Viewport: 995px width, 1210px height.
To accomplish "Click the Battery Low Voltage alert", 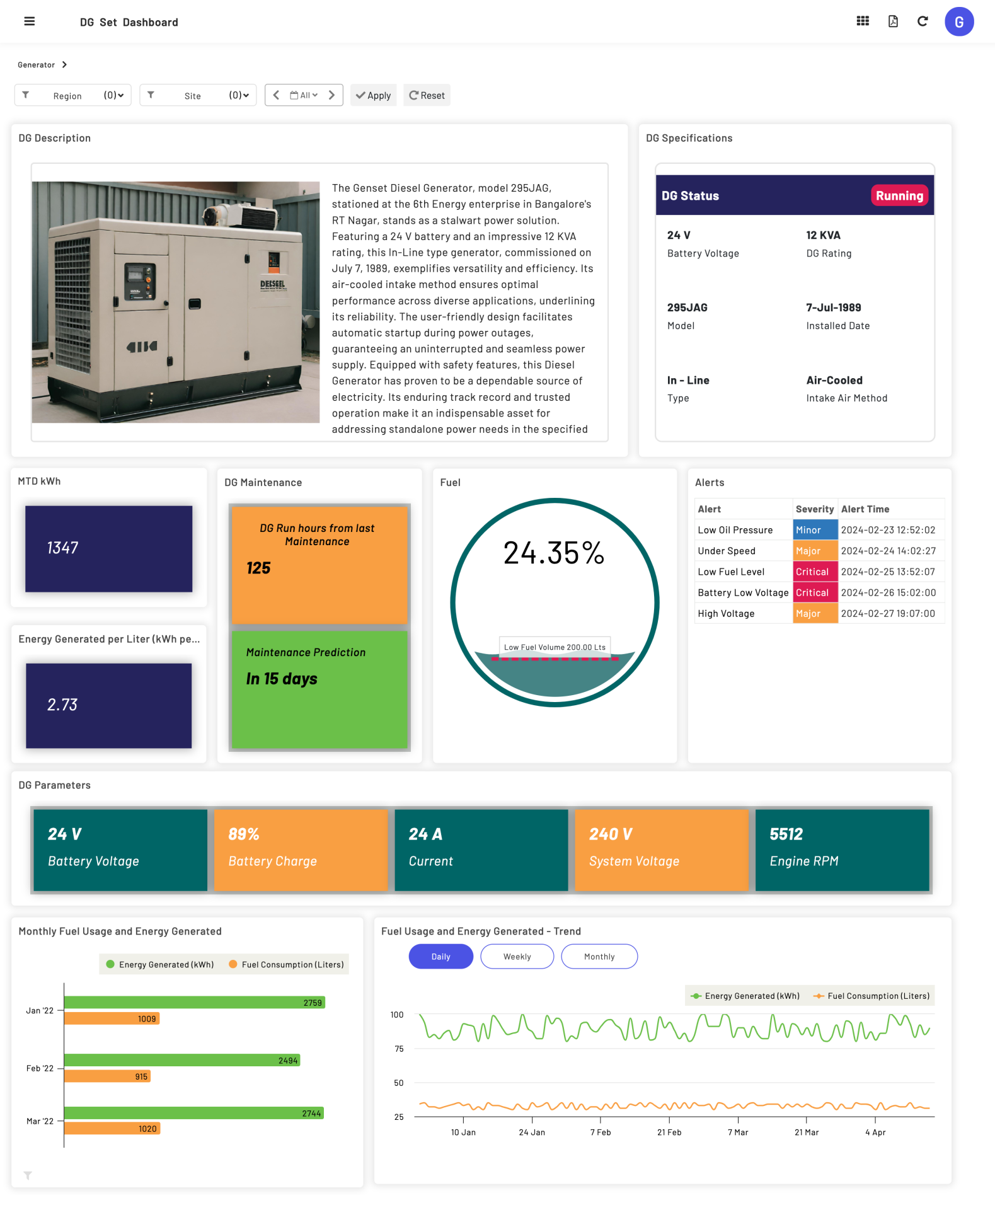I will 743,592.
